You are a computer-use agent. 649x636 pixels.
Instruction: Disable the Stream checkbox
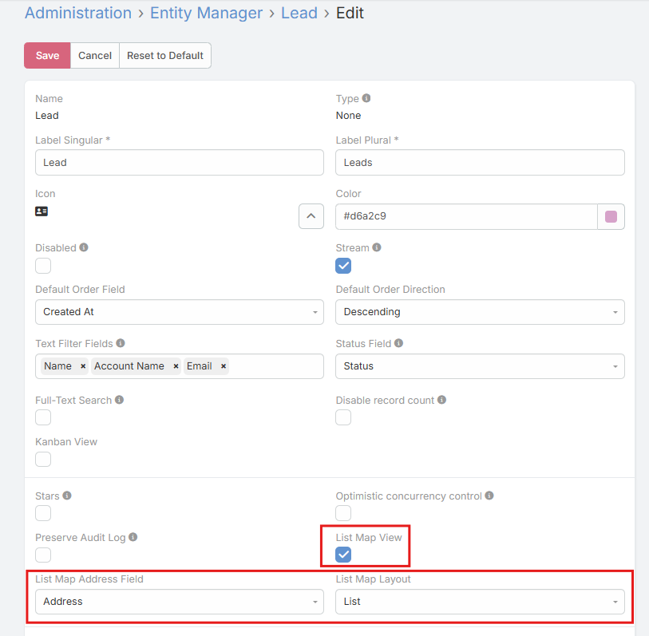pos(343,266)
